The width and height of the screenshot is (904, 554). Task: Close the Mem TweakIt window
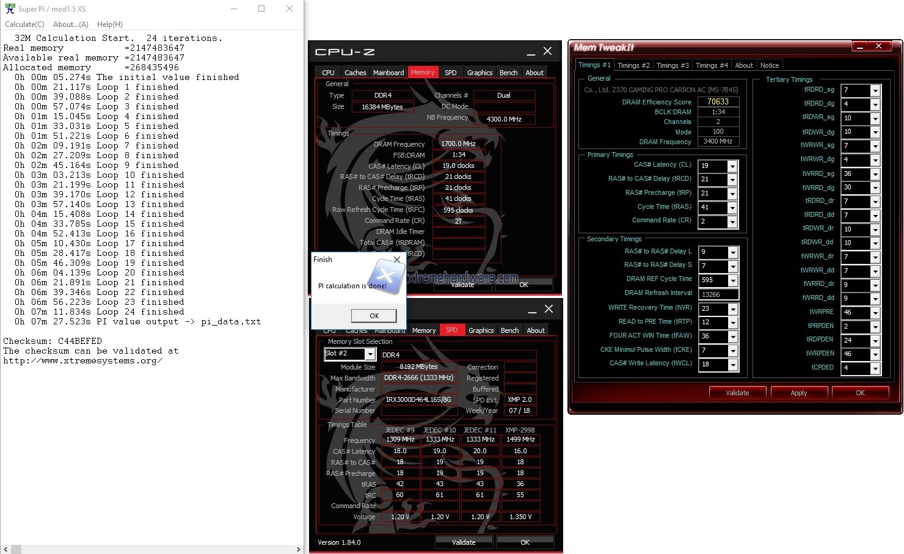(878, 46)
